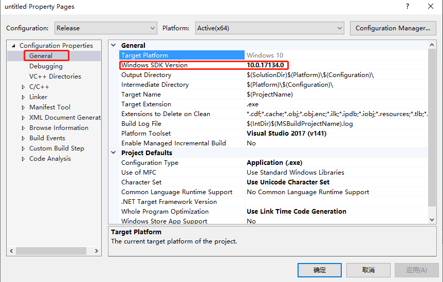This screenshot has height=282, width=443.
Task: Click the 确定 (OK) button
Action: coord(319,270)
